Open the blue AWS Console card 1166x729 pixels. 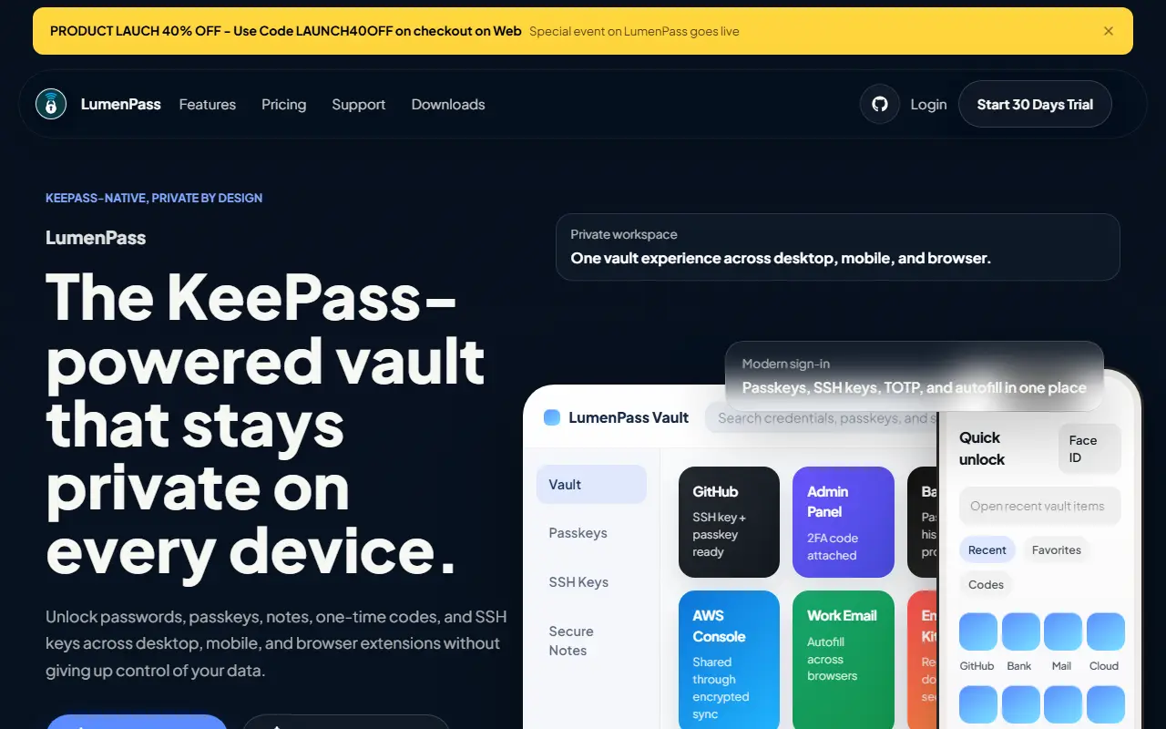(729, 660)
